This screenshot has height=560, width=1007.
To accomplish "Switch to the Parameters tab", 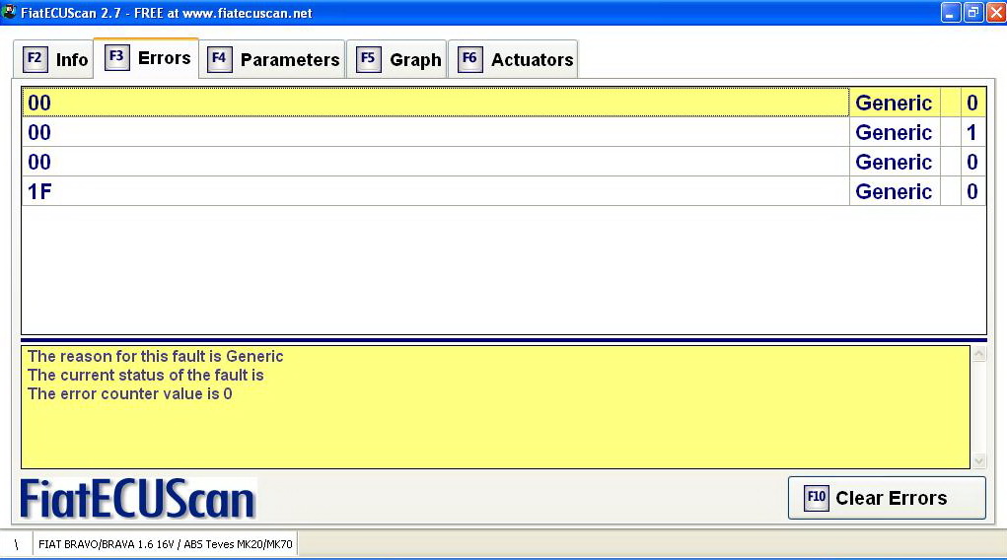I will (272, 60).
